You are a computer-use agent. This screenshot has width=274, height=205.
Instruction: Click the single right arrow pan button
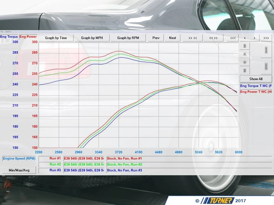point(254,38)
